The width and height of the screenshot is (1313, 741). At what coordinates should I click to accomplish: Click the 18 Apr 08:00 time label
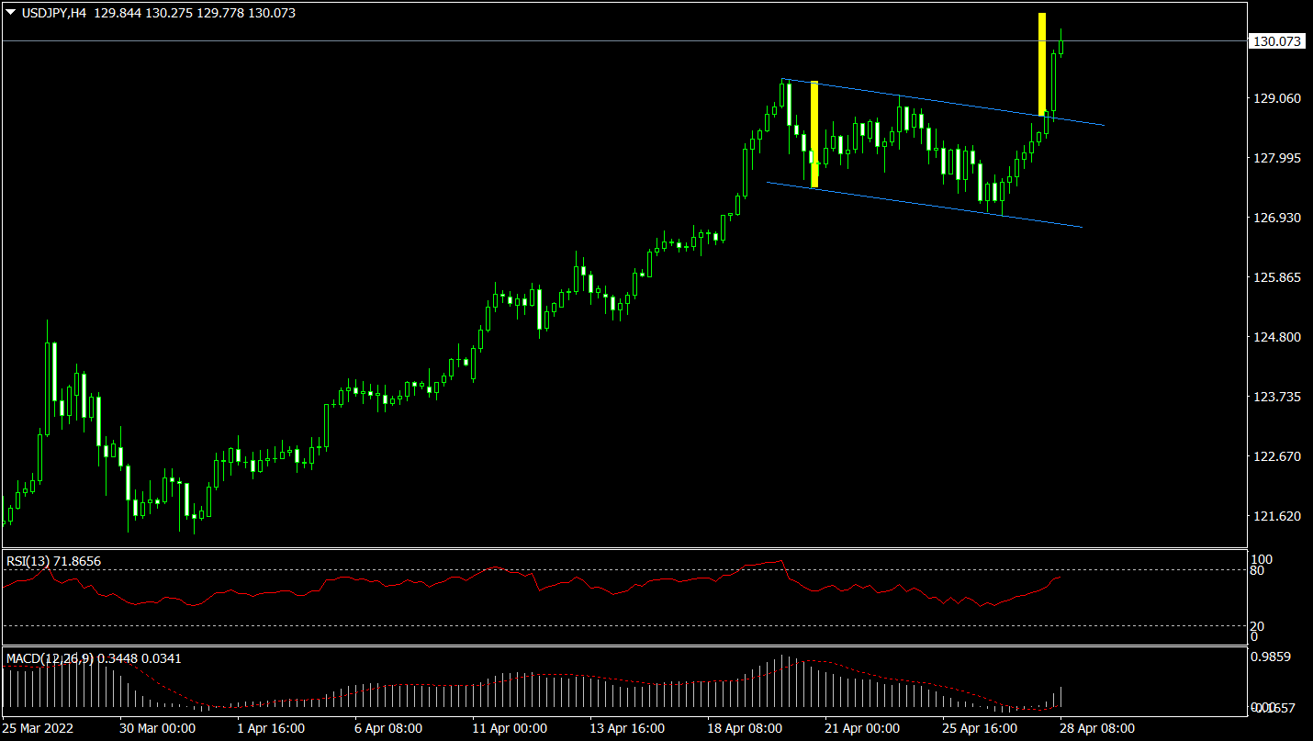pyautogui.click(x=745, y=728)
